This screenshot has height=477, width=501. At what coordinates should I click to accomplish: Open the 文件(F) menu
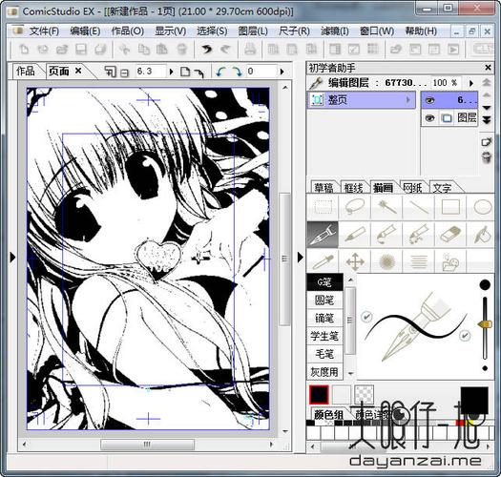coord(44,31)
